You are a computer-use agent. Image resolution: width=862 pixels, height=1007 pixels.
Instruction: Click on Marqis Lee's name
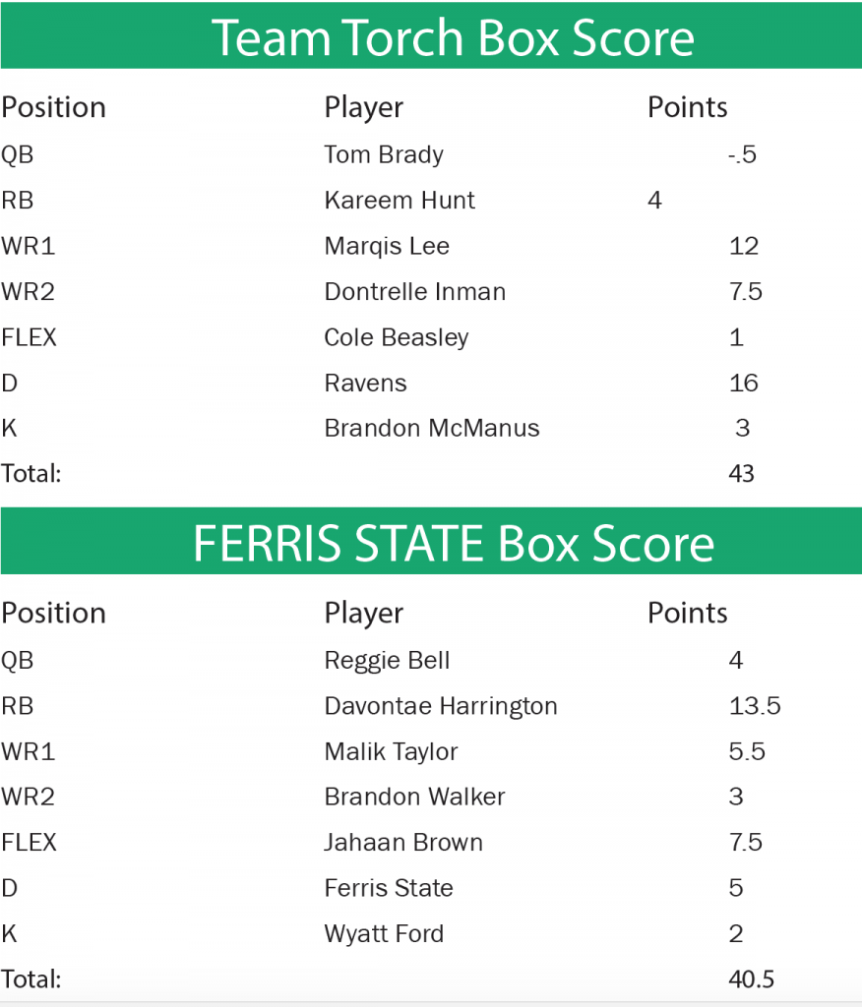(x=387, y=246)
